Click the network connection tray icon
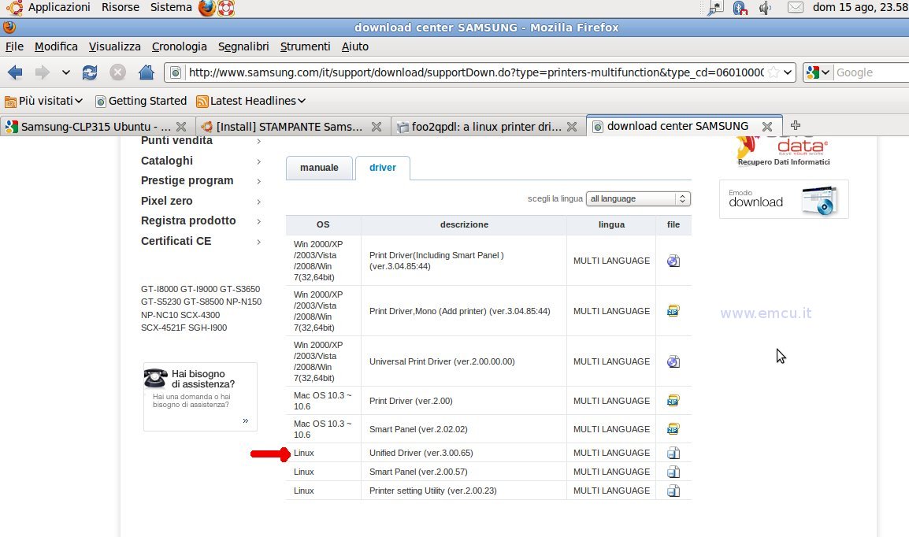The height and width of the screenshot is (537, 909). (x=716, y=8)
